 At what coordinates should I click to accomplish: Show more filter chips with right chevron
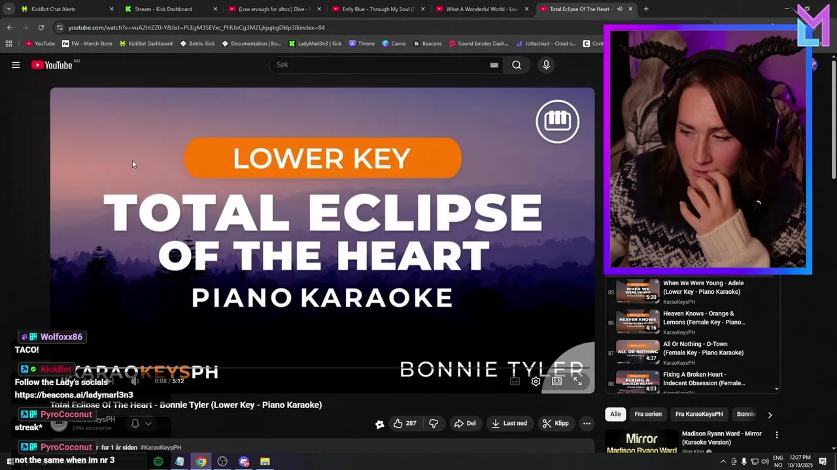click(x=770, y=415)
